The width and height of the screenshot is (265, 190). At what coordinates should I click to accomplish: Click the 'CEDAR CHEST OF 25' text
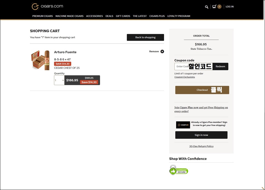coord(67,68)
